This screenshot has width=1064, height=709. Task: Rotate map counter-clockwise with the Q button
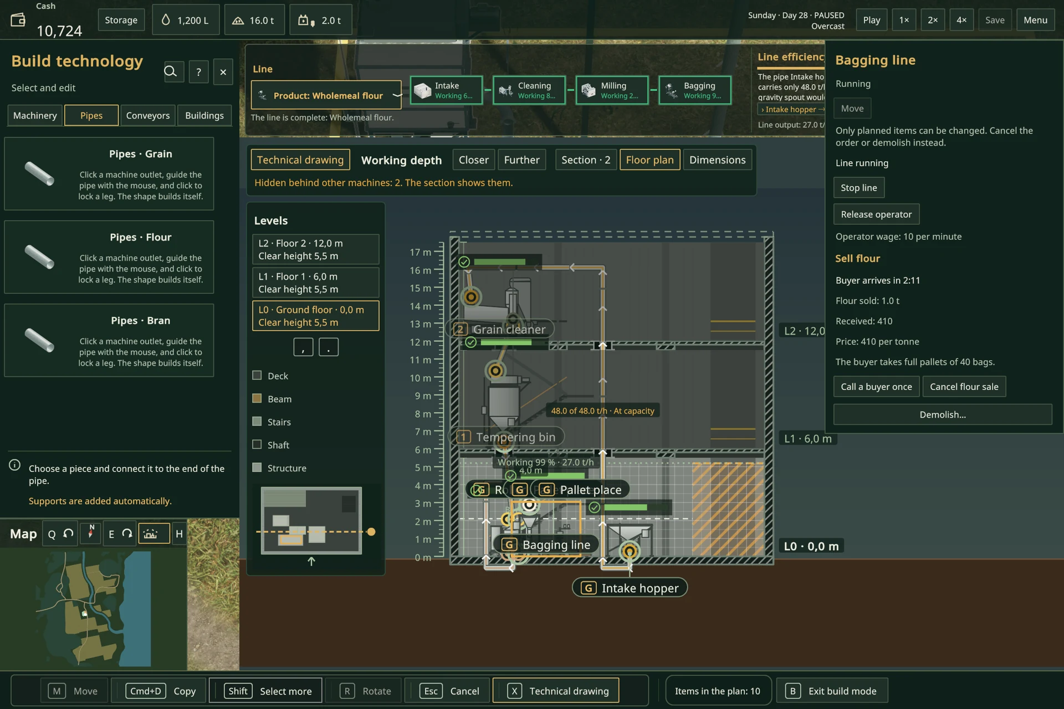60,534
